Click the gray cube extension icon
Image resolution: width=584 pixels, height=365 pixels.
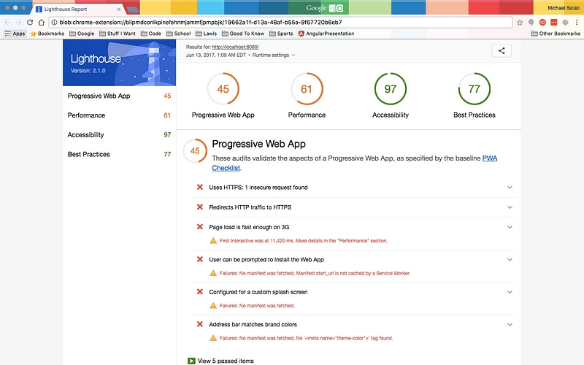pyautogui.click(x=565, y=23)
